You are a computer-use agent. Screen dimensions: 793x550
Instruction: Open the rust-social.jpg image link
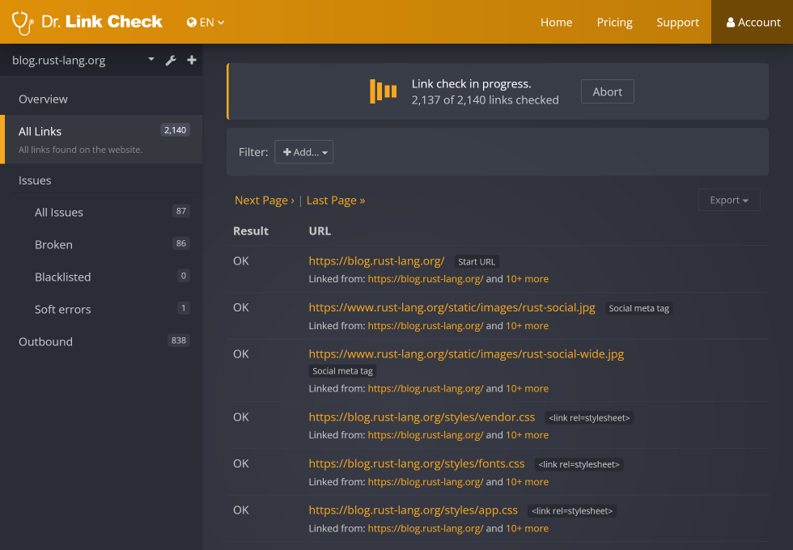pos(452,307)
